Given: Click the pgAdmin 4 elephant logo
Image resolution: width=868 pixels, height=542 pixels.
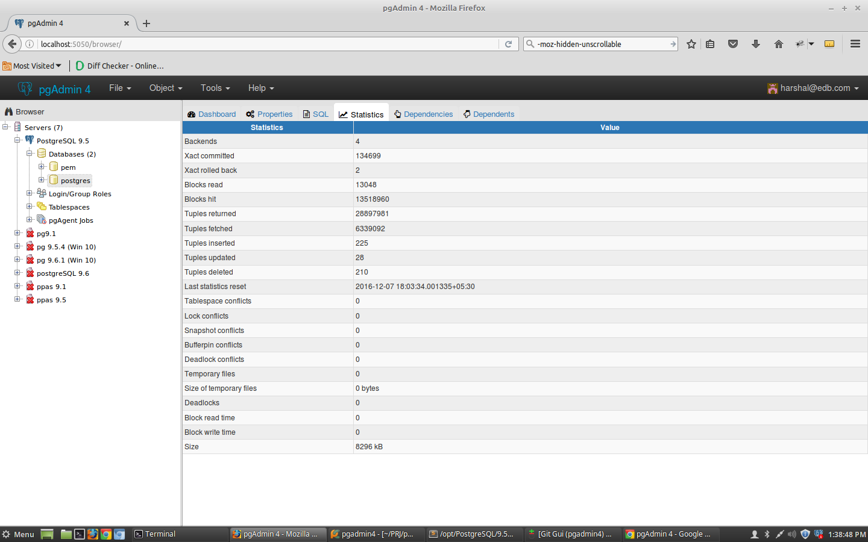Looking at the screenshot, I should [x=25, y=89].
